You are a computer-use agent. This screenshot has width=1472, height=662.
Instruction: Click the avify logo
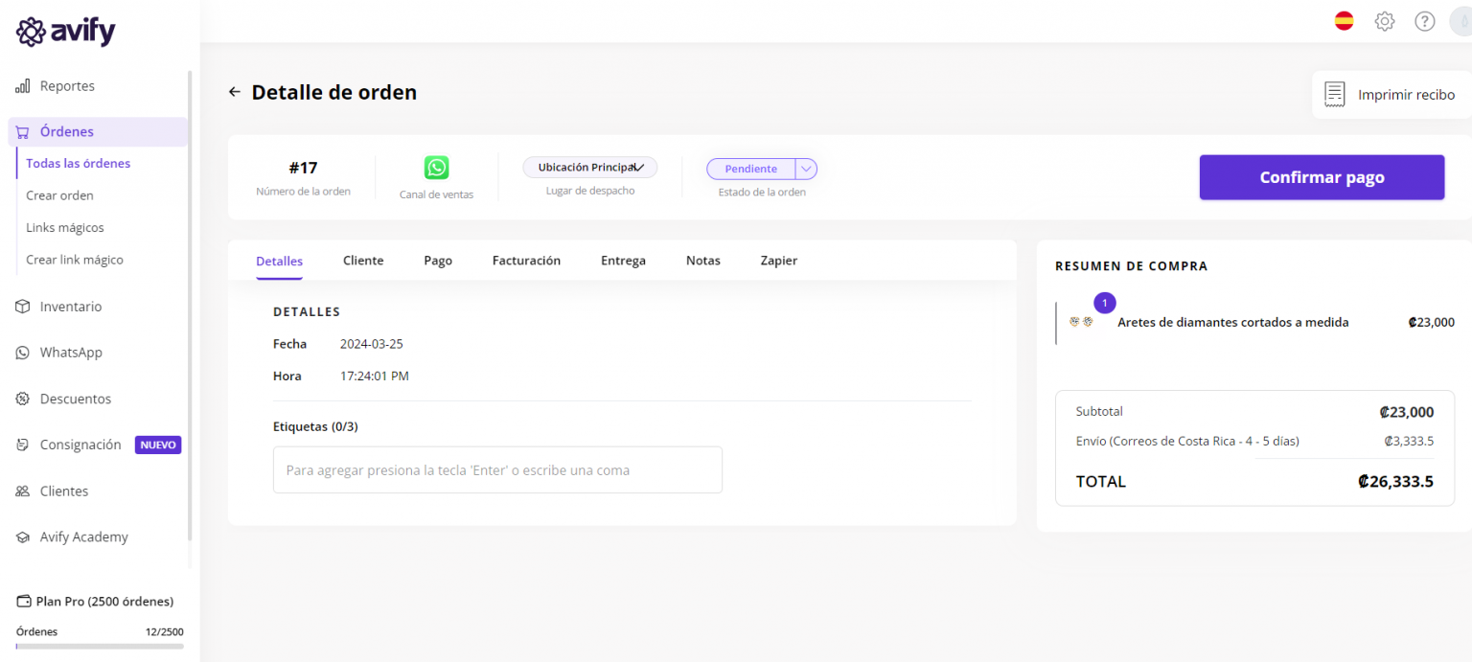pos(66,32)
